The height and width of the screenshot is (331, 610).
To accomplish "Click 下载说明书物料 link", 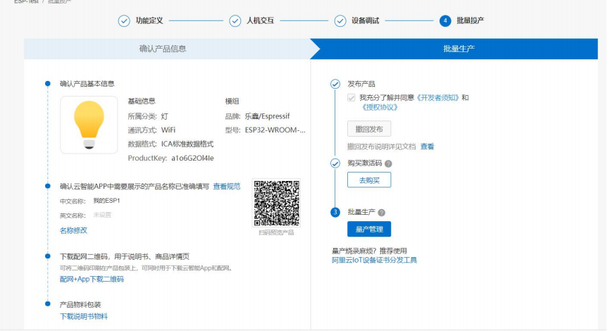I will point(84,316).
